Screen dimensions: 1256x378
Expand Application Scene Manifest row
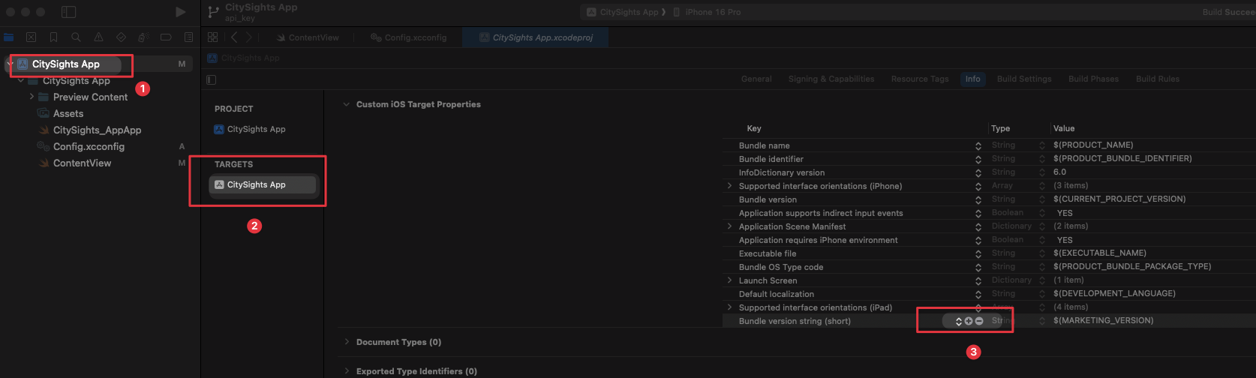(729, 226)
